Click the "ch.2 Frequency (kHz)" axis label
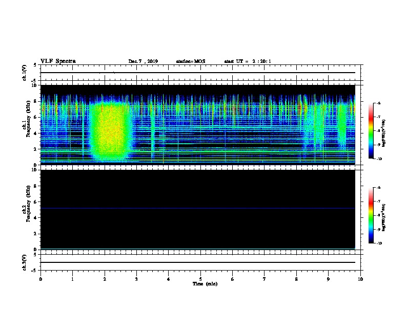Viewport: 406px width, 313px height. [x=26, y=204]
